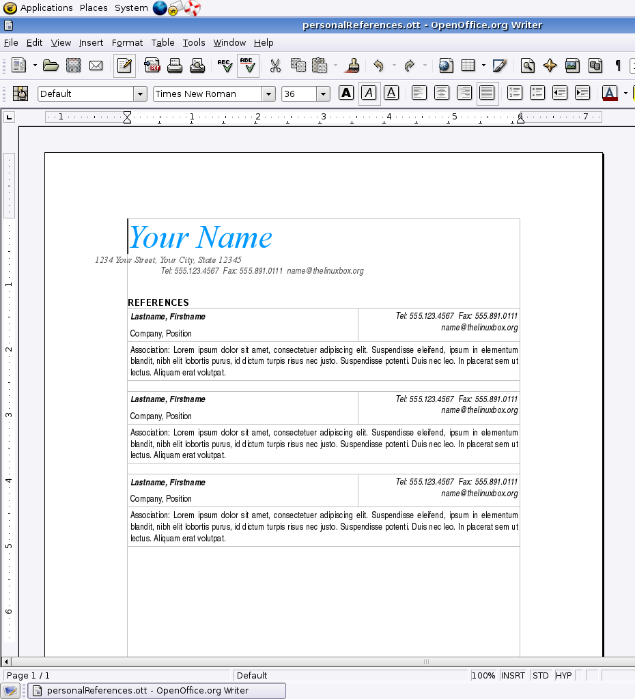
Task: Print file directly with printer icon
Action: pos(175,66)
